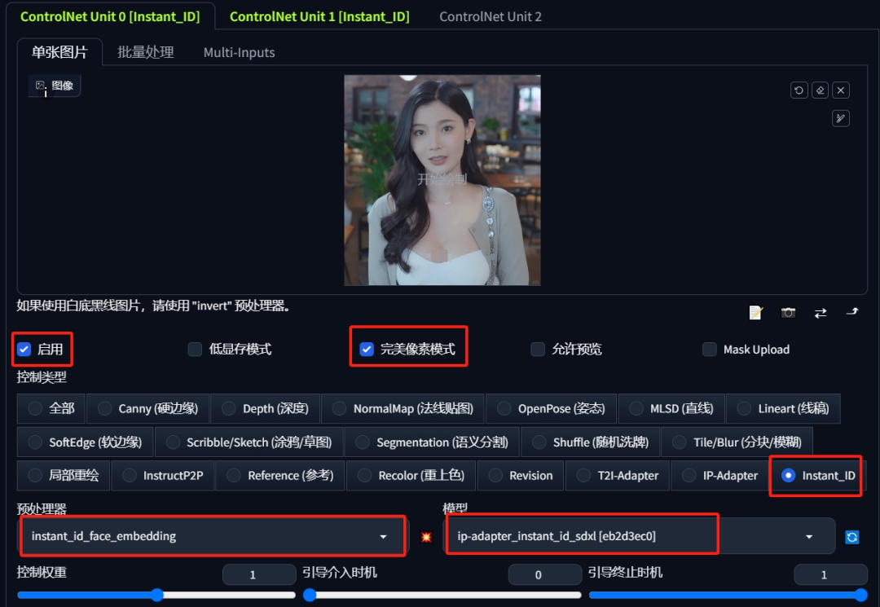
Task: Open the ControlNet Unit 2 tab
Action: pos(491,17)
